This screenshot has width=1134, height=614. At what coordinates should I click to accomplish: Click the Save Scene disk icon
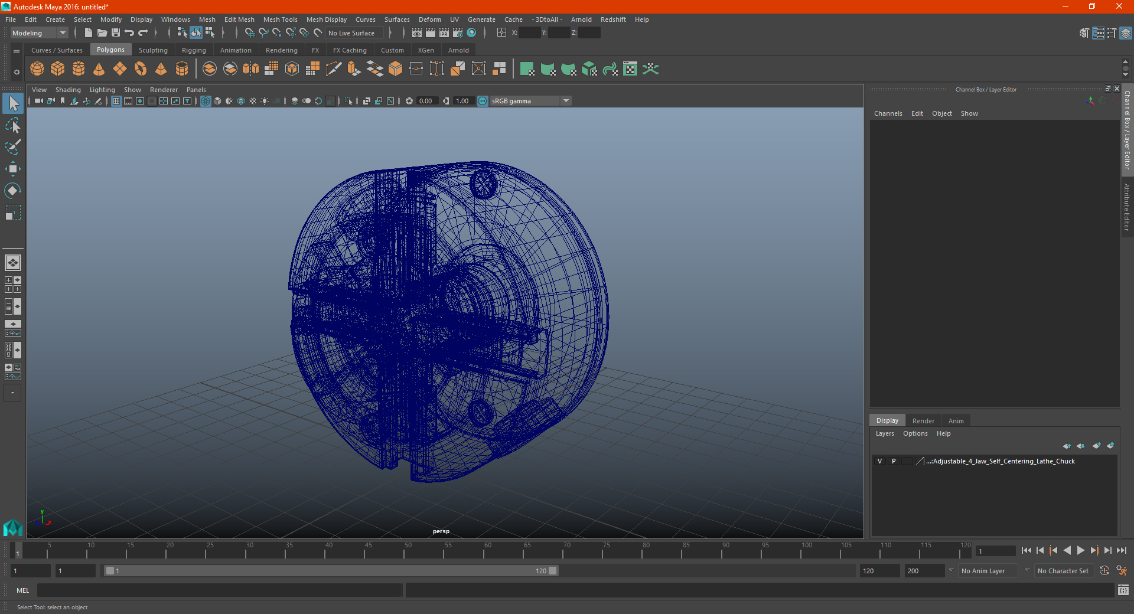coord(116,33)
